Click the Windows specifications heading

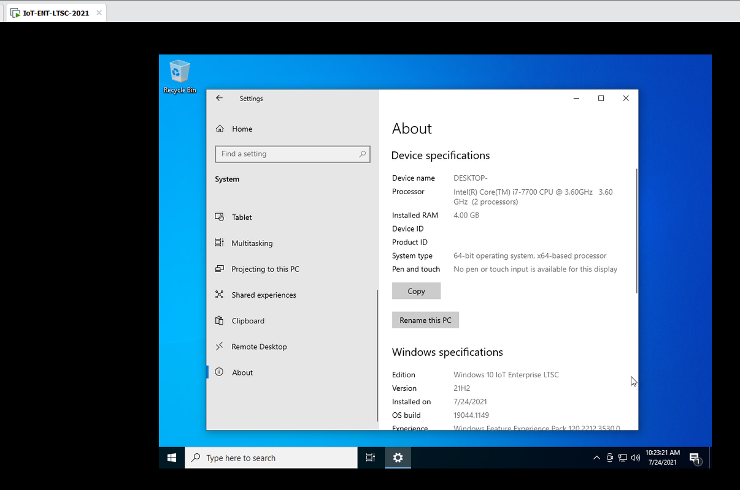(x=447, y=352)
